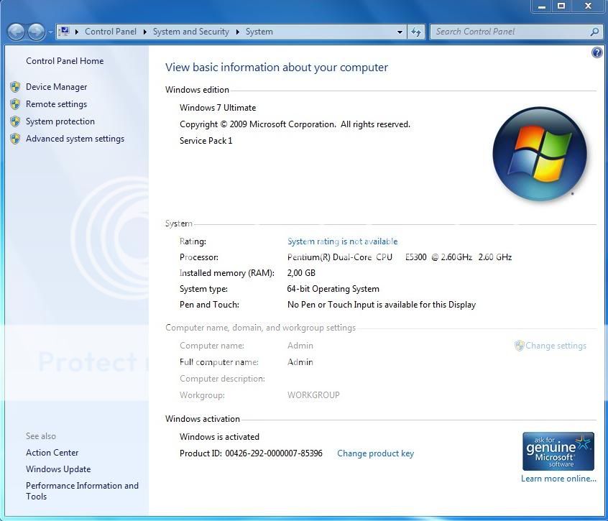Click the genuine Microsoft software badge
The width and height of the screenshot is (608, 521).
558,451
